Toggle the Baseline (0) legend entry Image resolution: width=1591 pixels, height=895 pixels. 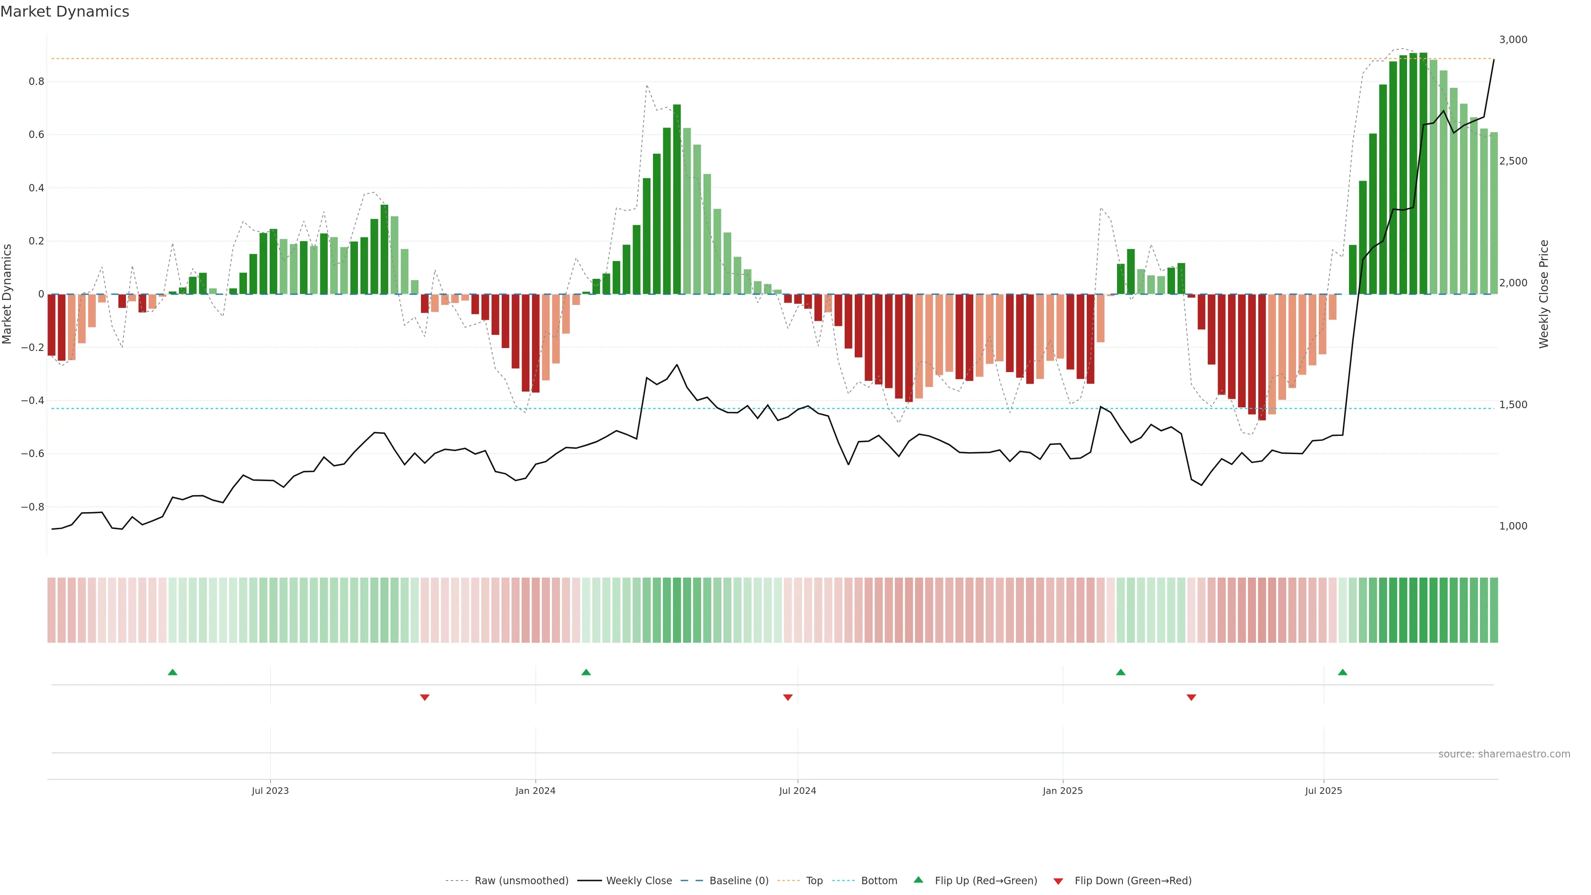(739, 881)
